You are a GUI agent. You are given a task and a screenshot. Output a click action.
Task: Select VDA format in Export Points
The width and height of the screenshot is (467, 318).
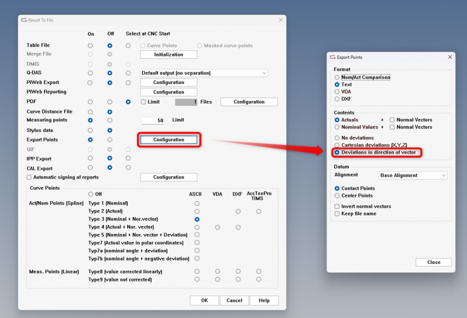(337, 92)
